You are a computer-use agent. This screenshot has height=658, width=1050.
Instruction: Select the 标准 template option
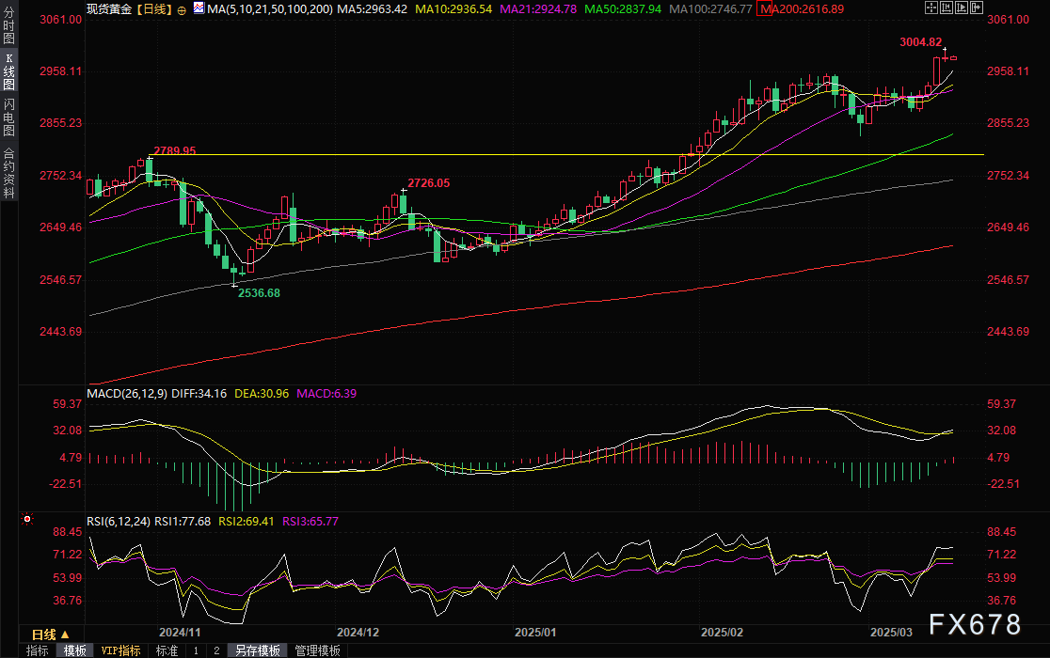click(x=167, y=650)
